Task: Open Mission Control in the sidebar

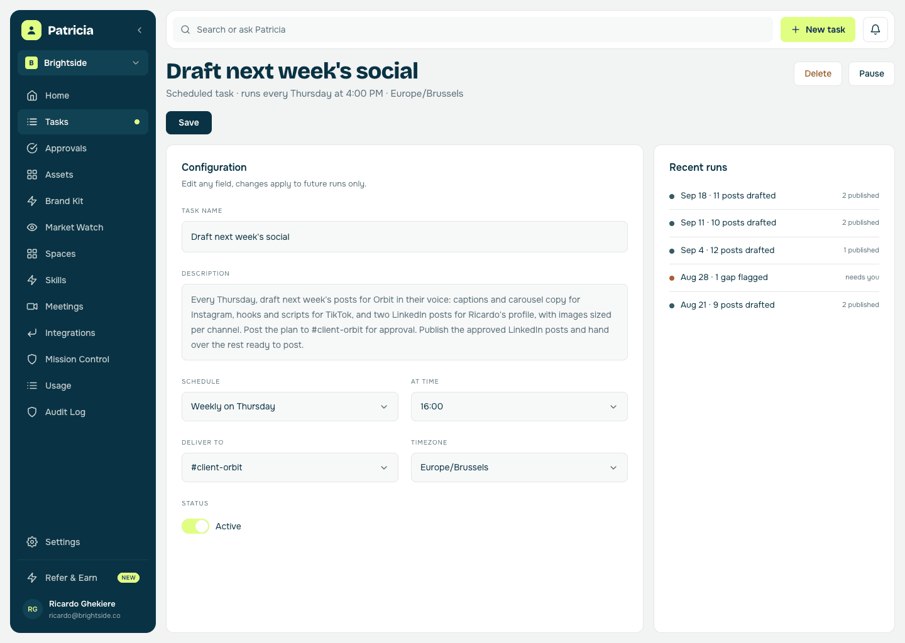Action: (83, 359)
